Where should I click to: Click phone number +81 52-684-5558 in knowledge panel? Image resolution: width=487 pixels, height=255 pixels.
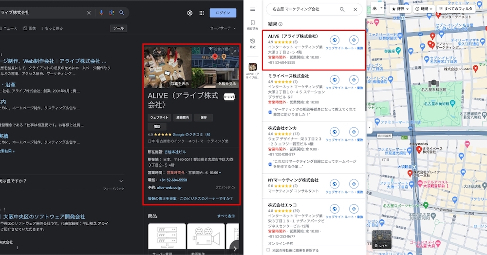[173, 180]
